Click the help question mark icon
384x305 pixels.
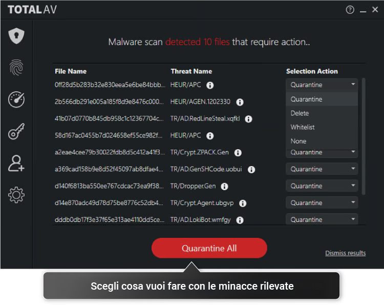pos(350,10)
